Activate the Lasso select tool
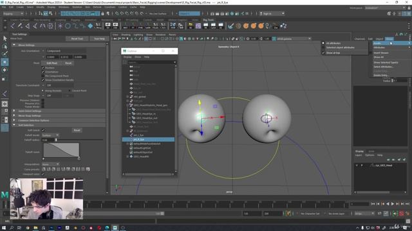 (x=5, y=47)
